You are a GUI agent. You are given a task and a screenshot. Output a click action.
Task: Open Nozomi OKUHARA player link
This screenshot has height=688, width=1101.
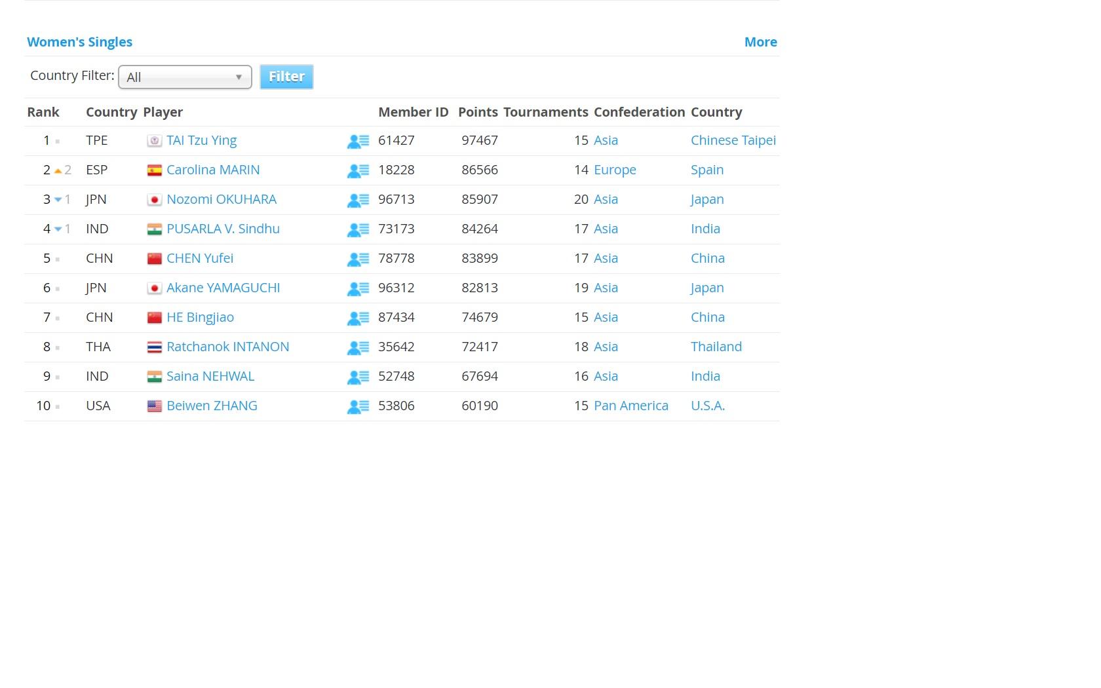222,199
